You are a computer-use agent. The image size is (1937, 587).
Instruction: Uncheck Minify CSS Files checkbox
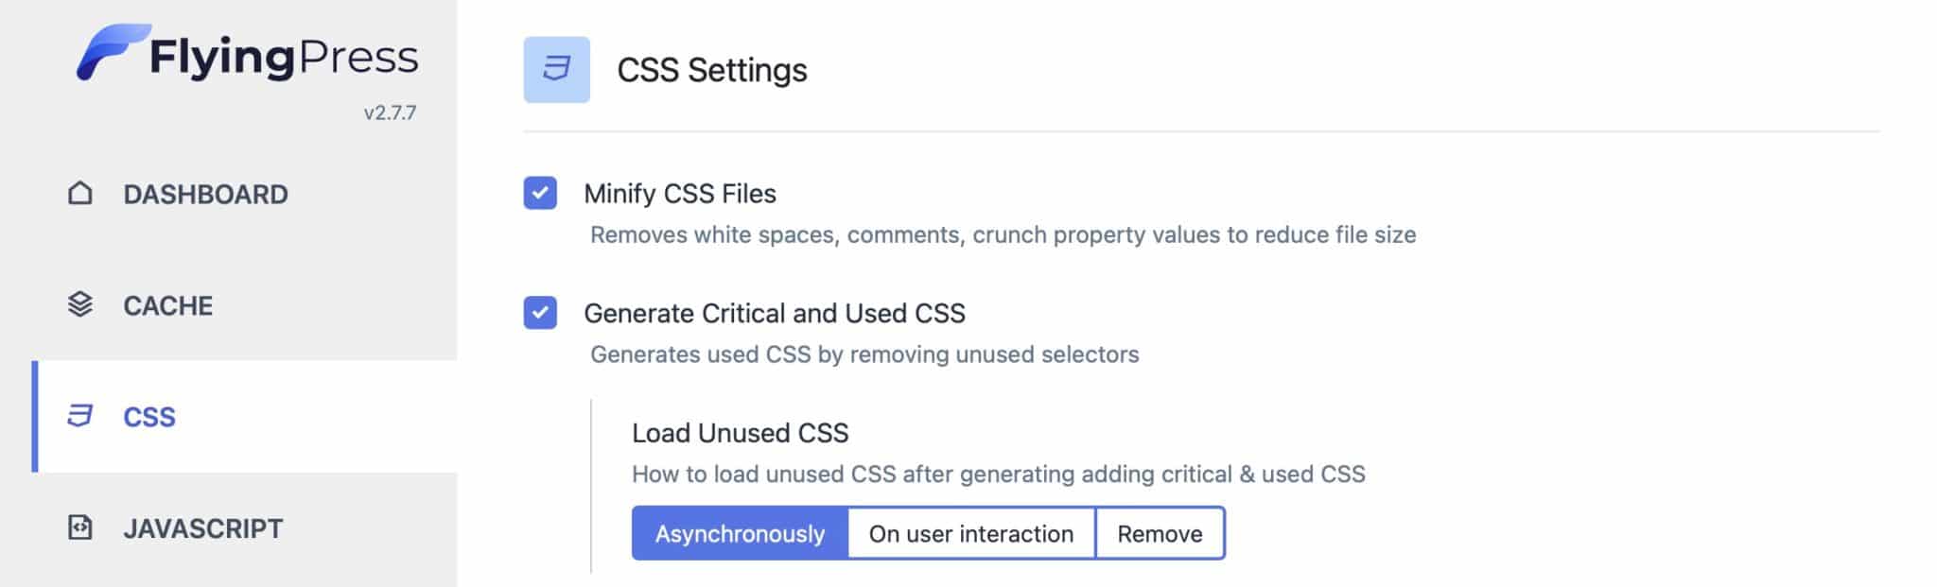click(540, 193)
